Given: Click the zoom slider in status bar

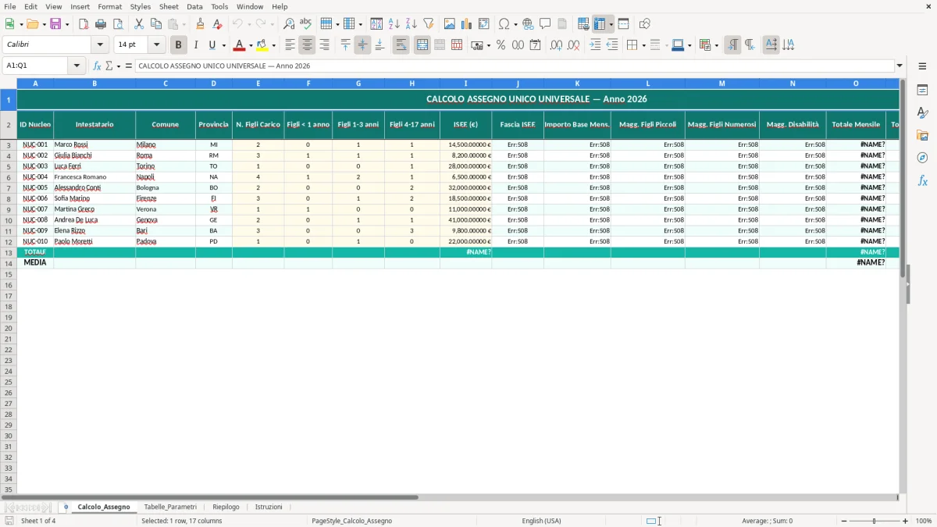Looking at the screenshot, I should tap(874, 521).
